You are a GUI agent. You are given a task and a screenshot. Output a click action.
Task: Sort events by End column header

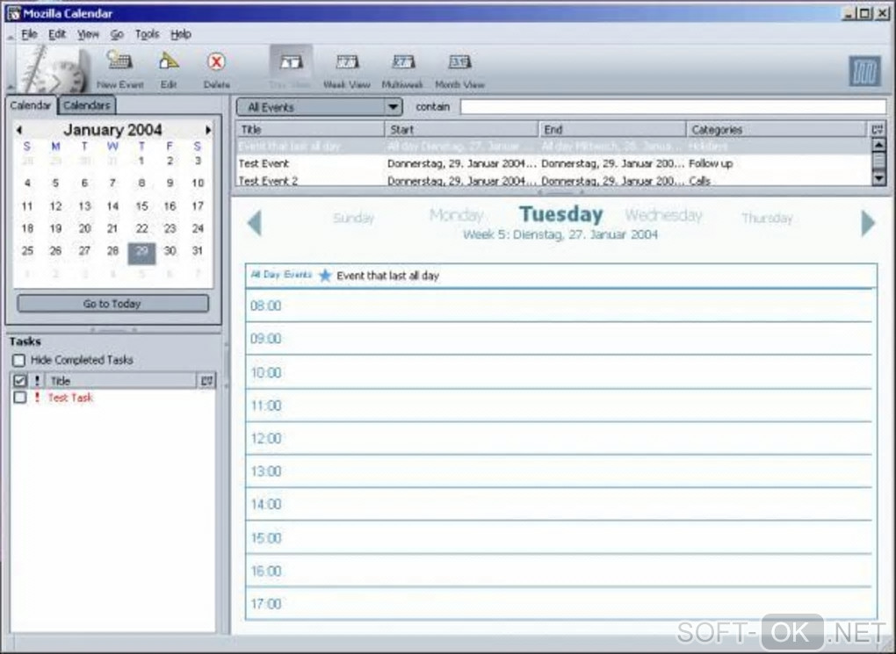click(612, 130)
